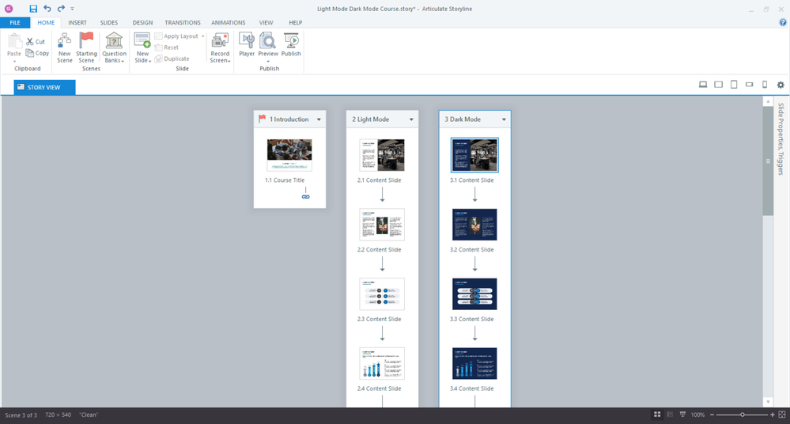Viewport: 790px width, 424px height.
Task: Switch to the VIEW ribbon tab
Action: (x=266, y=23)
